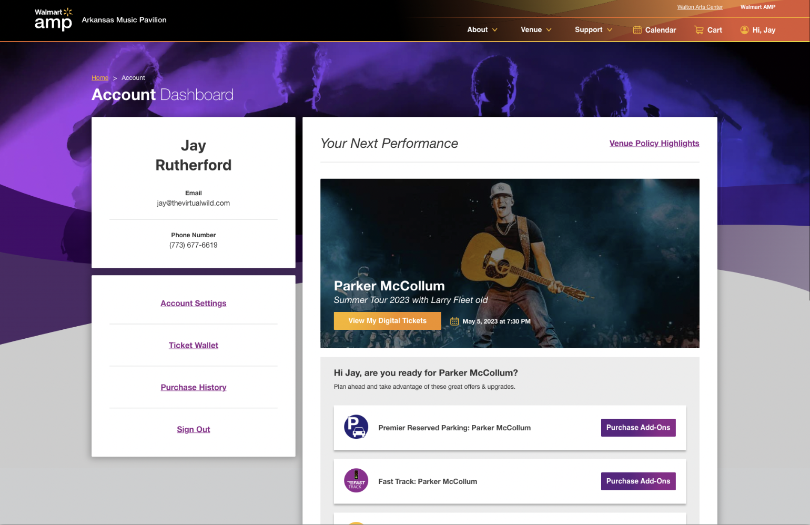Image resolution: width=810 pixels, height=525 pixels.
Task: Click the user profile icon beside Hi, Jay
Action: pyautogui.click(x=744, y=30)
